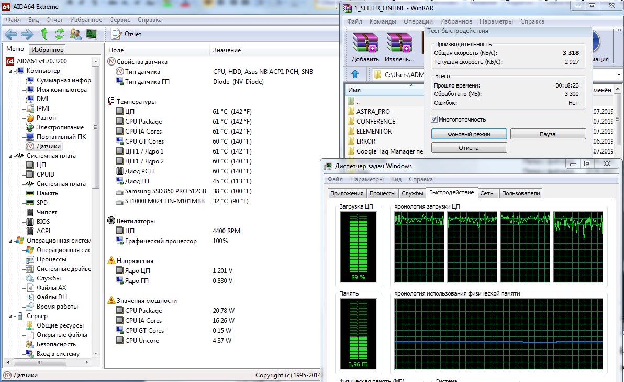Image resolution: width=624 pixels, height=382 pixels.
Task: Click the Пауза button
Action: coord(548,134)
